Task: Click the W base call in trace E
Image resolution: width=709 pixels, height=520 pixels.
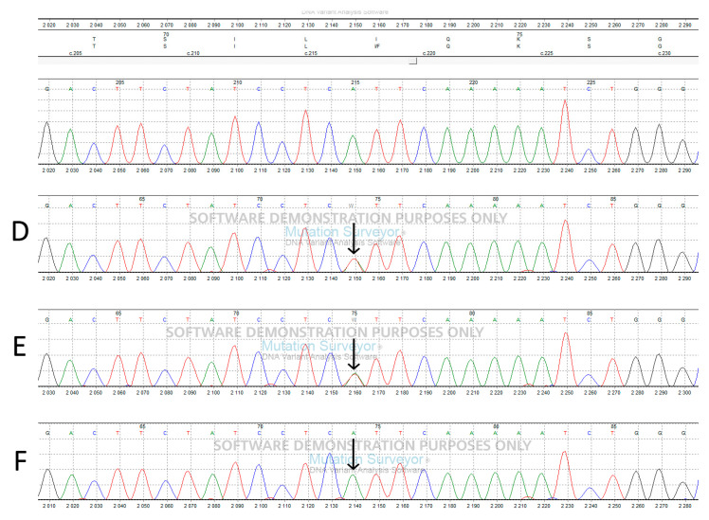Action: coord(354,320)
